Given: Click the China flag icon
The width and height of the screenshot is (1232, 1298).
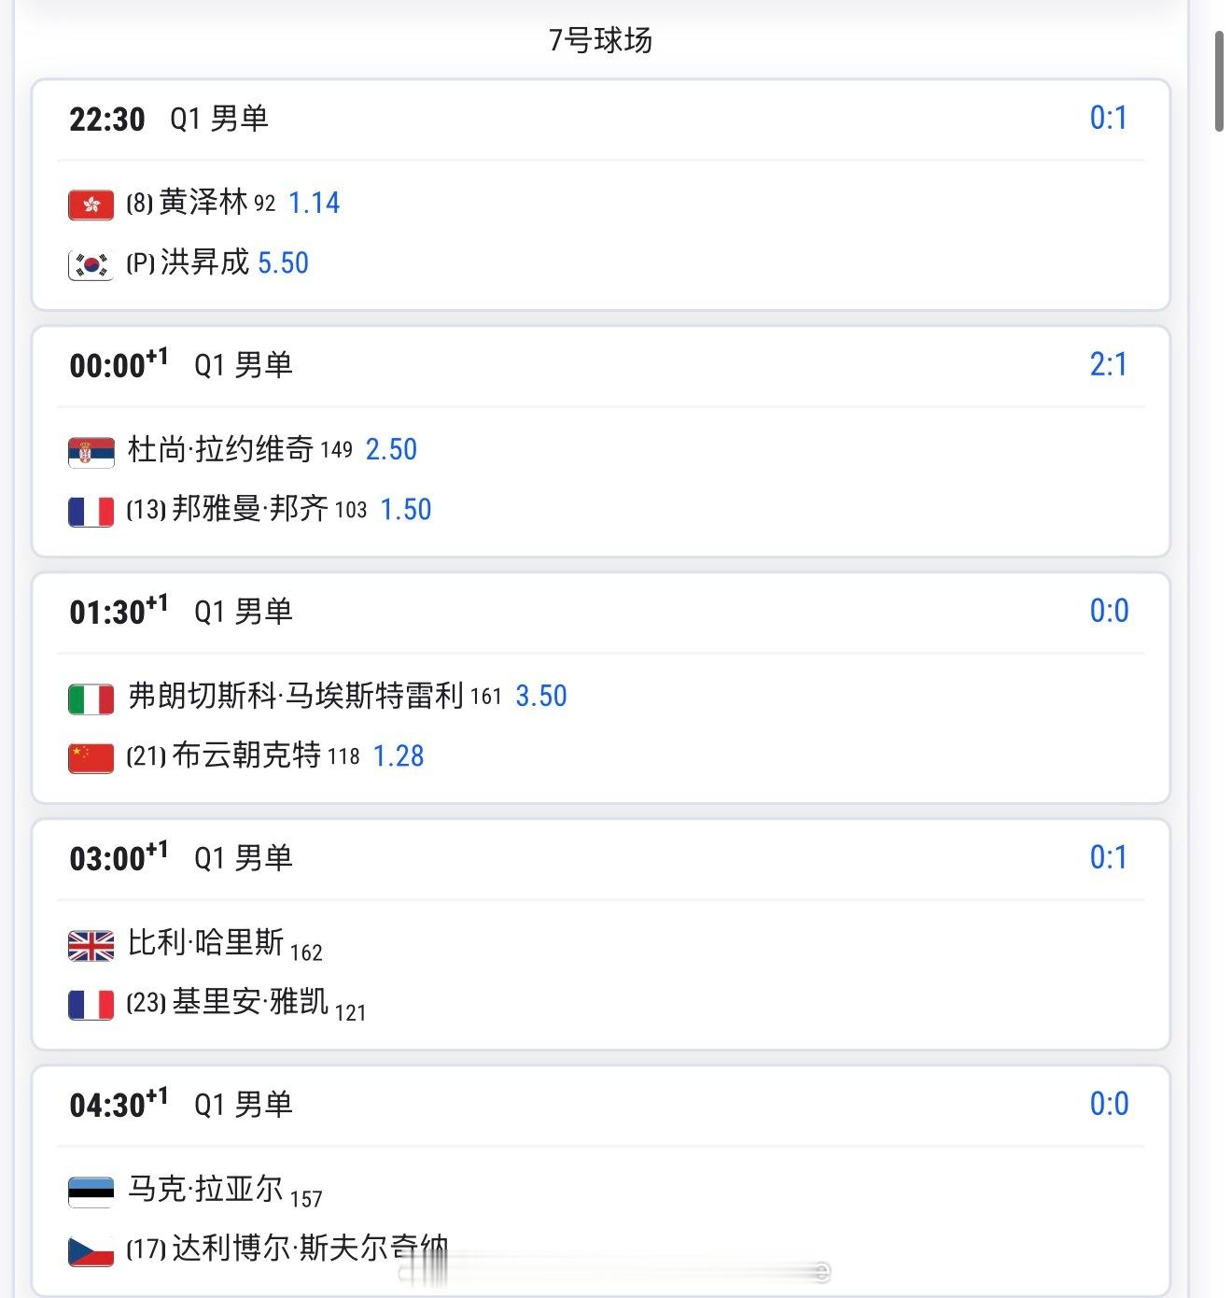Looking at the screenshot, I should click(91, 757).
